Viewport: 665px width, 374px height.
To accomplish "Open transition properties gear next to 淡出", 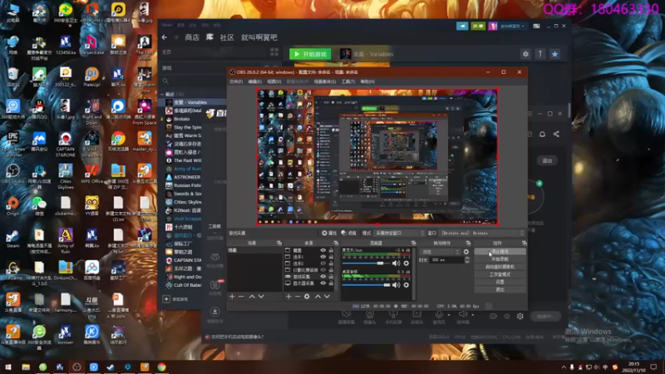I will point(466,252).
